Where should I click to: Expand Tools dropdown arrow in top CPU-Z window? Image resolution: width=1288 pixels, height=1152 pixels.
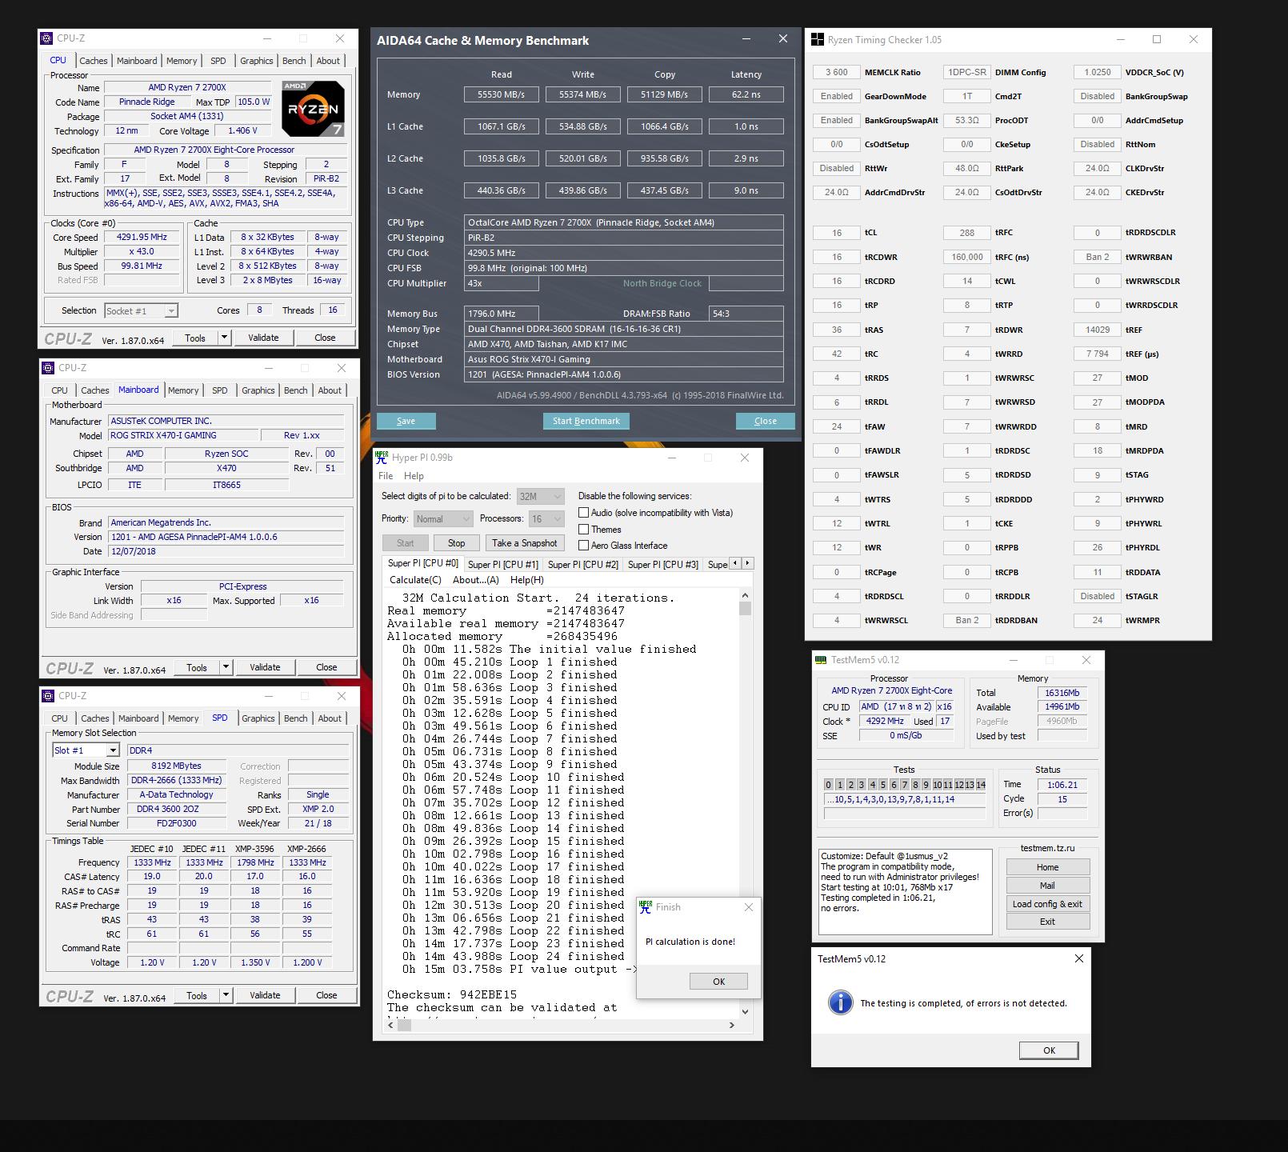[x=225, y=338]
